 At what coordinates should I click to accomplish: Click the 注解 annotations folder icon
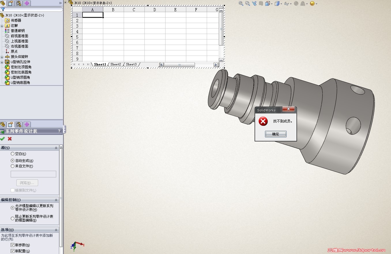point(7,26)
